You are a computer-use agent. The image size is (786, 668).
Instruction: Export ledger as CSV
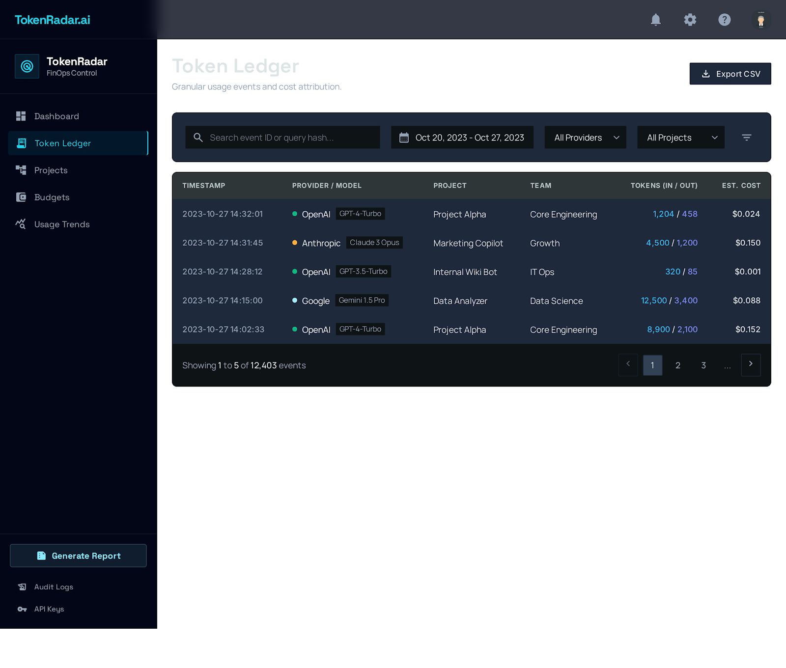730,74
